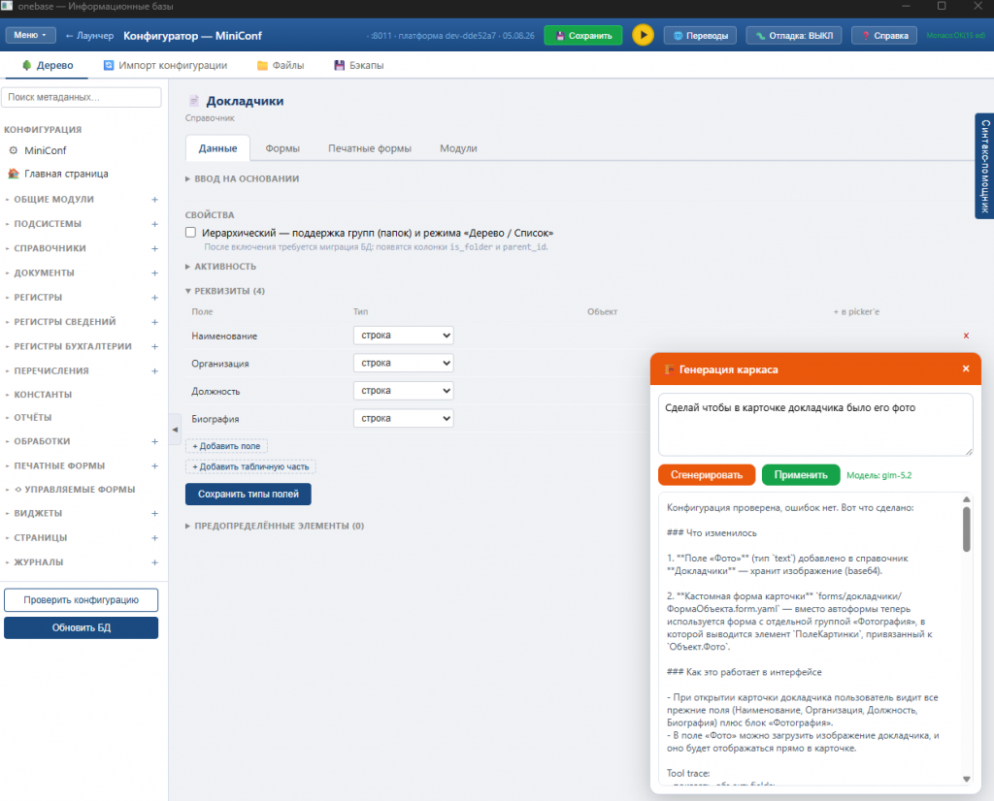This screenshot has height=801, width=994.
Task: Open type dropdown for Наименование
Action: click(x=403, y=336)
